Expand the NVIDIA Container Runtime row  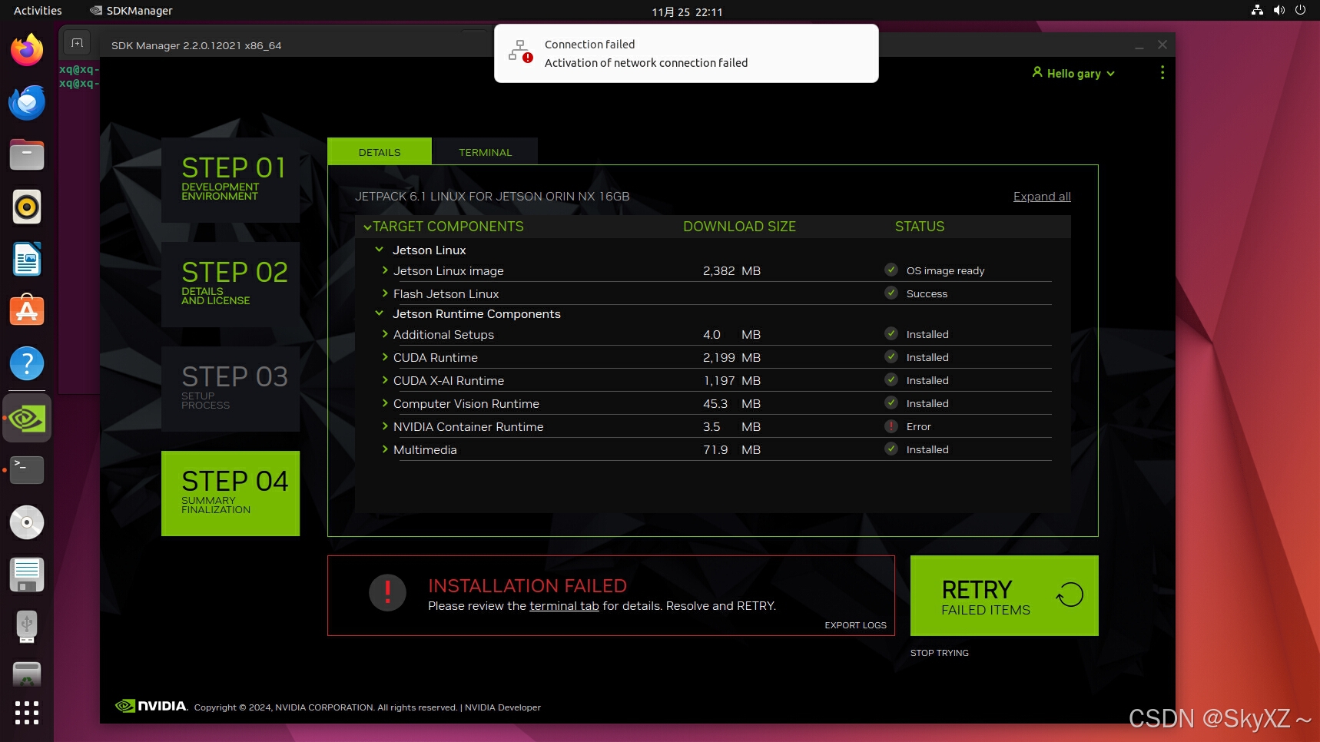click(x=385, y=426)
